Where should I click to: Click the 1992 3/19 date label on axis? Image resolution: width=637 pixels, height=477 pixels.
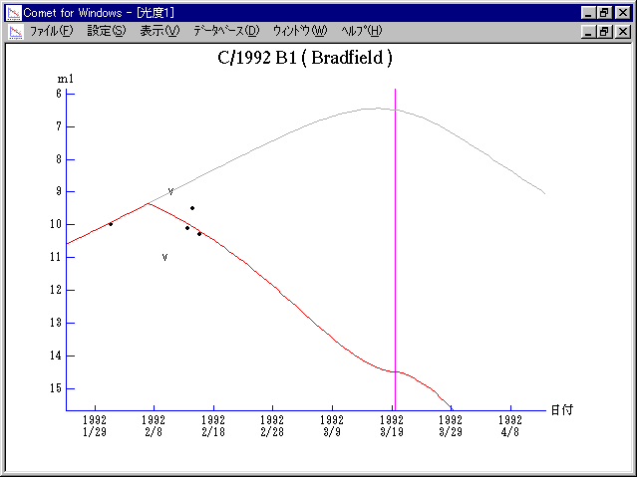pyautogui.click(x=393, y=425)
